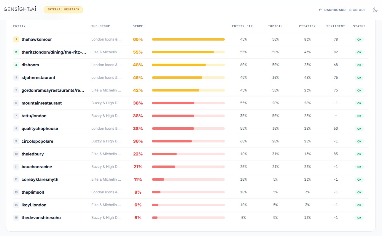Image resolution: width=382 pixels, height=236 pixels.
Task: Click the 83% citation value for thehawksmoor
Action: click(x=307, y=39)
